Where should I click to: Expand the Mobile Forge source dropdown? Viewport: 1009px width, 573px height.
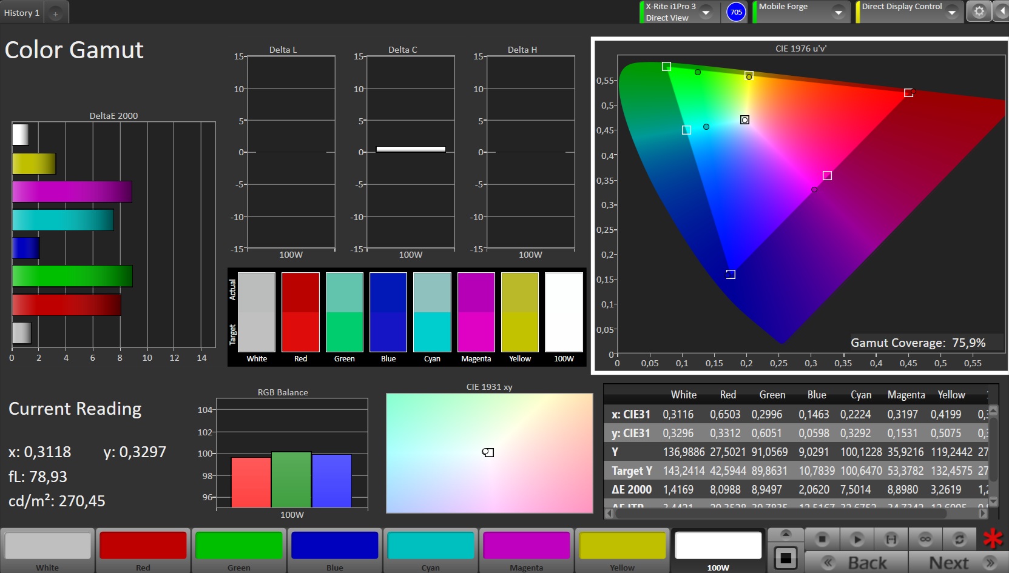coord(839,12)
